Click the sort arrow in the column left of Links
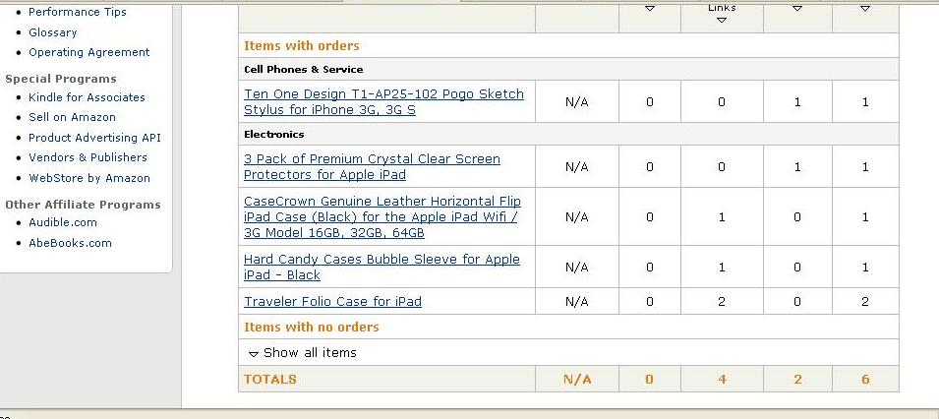 (649, 9)
